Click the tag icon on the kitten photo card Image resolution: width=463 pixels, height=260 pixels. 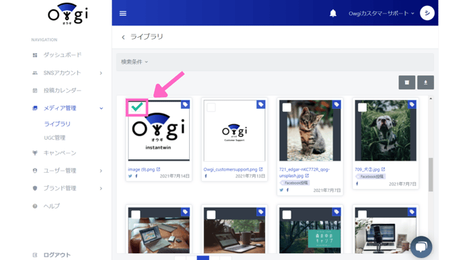(x=336, y=104)
